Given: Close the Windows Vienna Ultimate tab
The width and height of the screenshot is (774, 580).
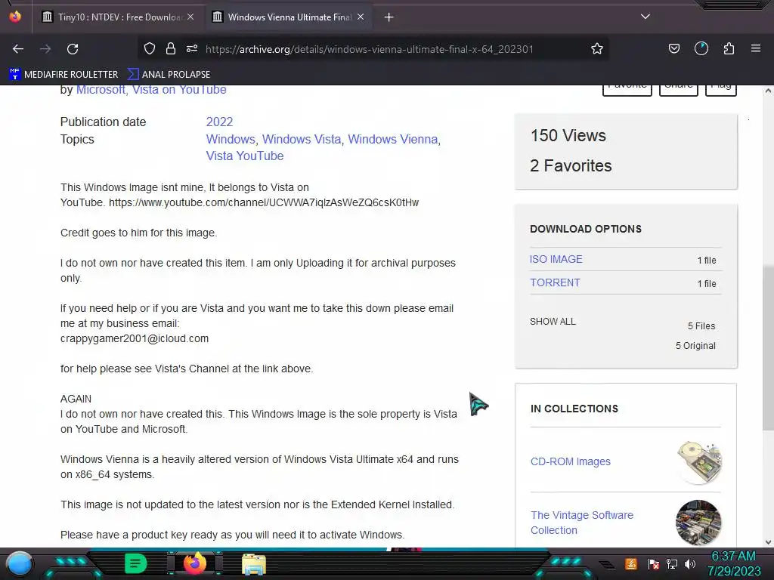Looking at the screenshot, I should [361, 17].
